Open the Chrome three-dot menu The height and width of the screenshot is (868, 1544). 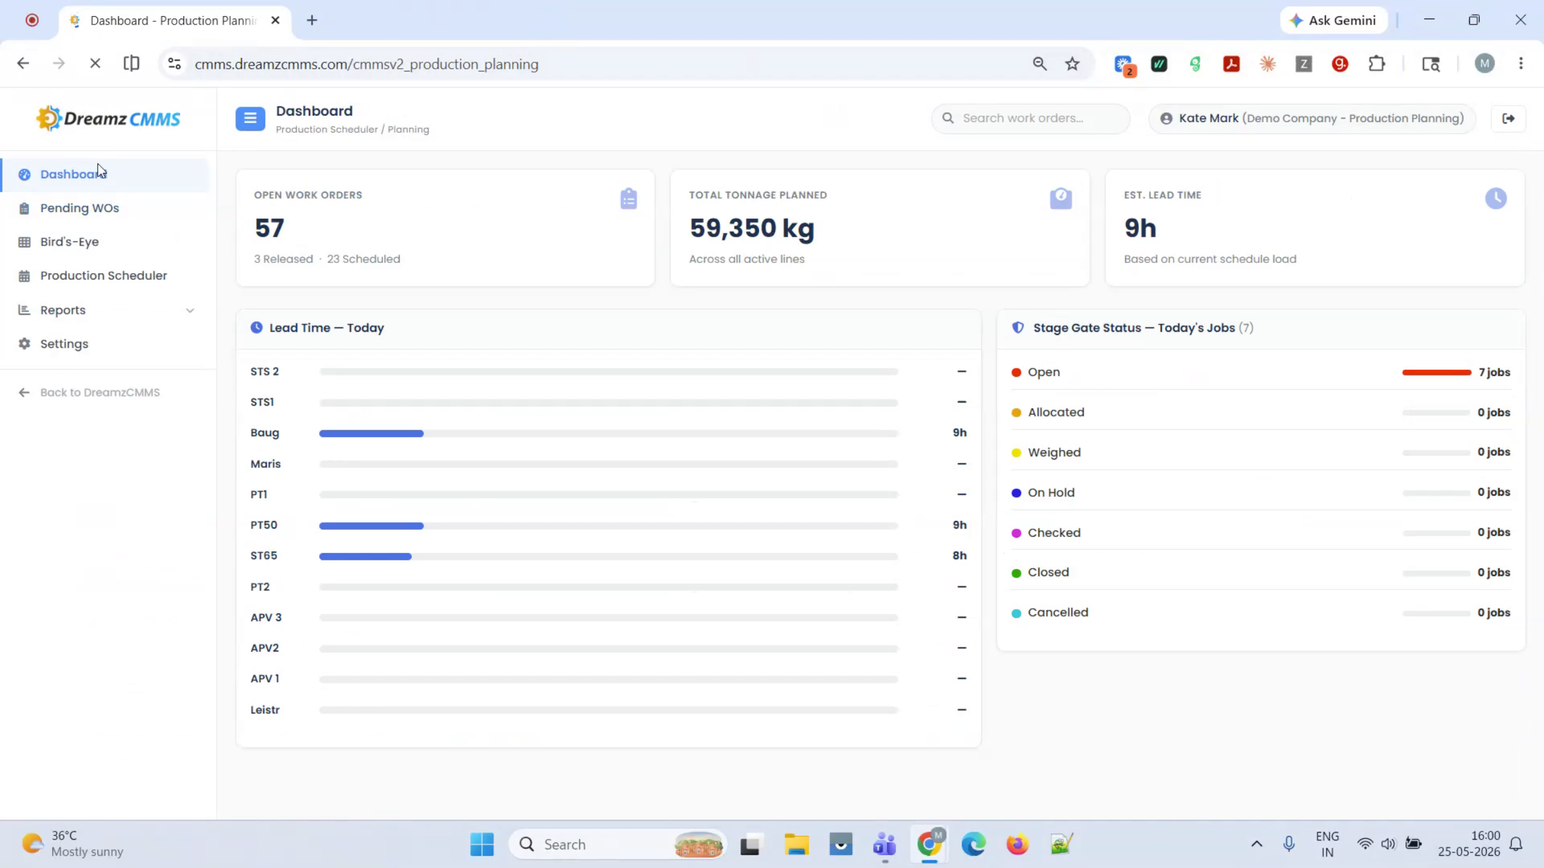1521,64
